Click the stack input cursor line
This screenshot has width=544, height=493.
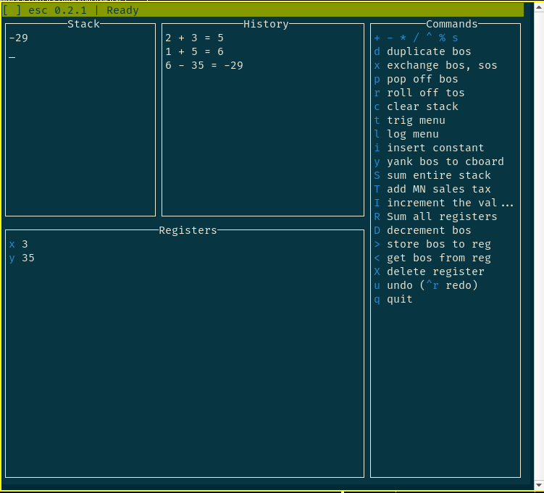point(12,56)
